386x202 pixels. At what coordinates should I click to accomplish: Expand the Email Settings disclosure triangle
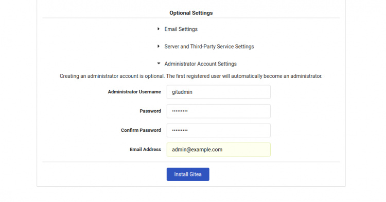click(159, 29)
